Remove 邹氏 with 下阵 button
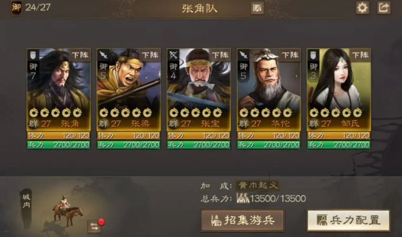 [360, 55]
